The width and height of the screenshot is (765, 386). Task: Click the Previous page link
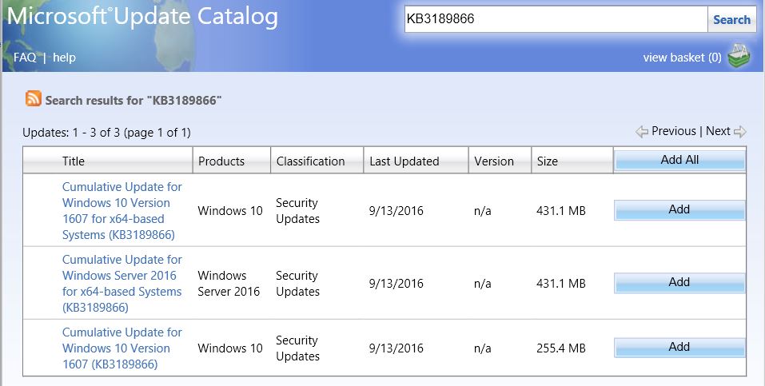click(x=674, y=131)
